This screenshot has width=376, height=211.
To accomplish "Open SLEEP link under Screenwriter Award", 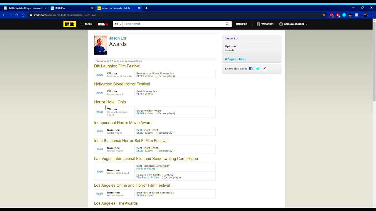I will coord(140,113).
